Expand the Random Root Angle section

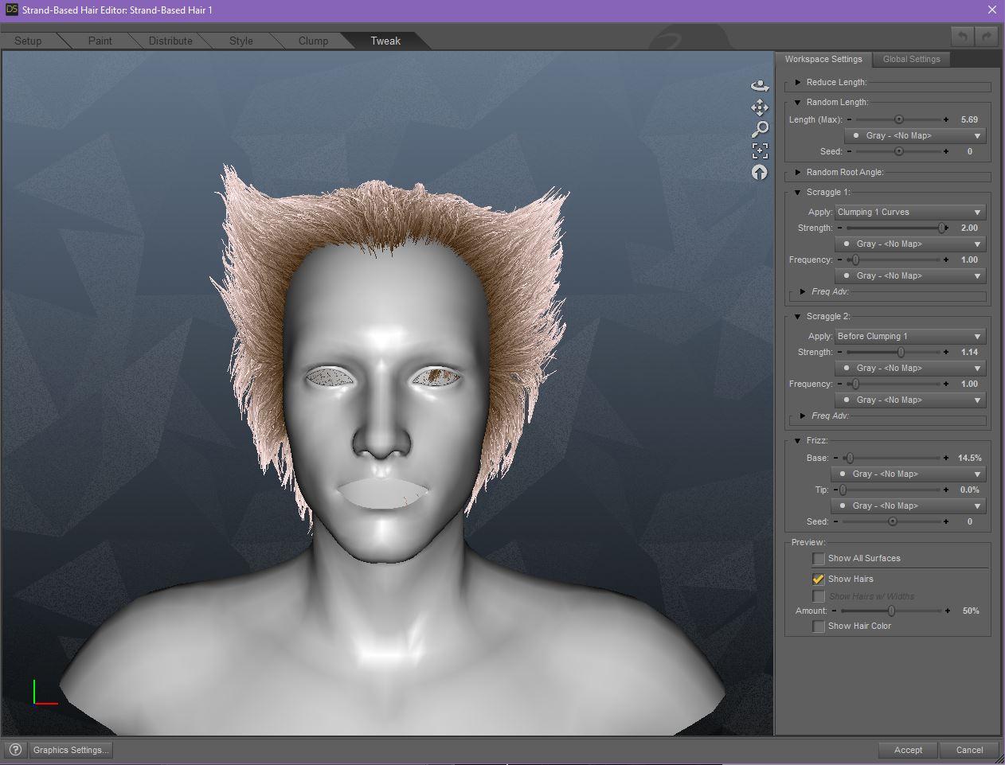pos(798,172)
